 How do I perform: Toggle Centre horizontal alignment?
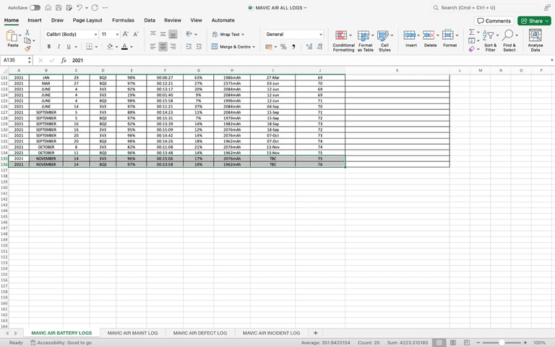[163, 46]
